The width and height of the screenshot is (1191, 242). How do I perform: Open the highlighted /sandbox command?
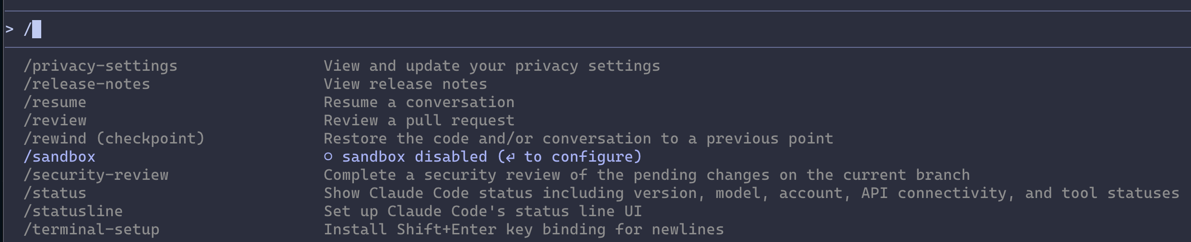(59, 157)
